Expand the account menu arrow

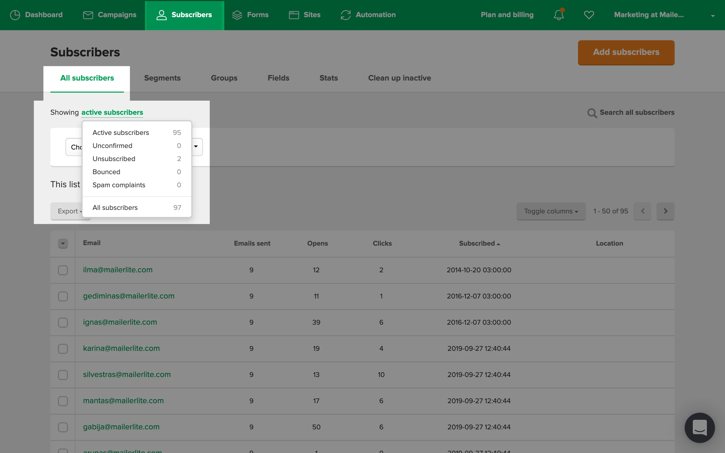tap(713, 16)
